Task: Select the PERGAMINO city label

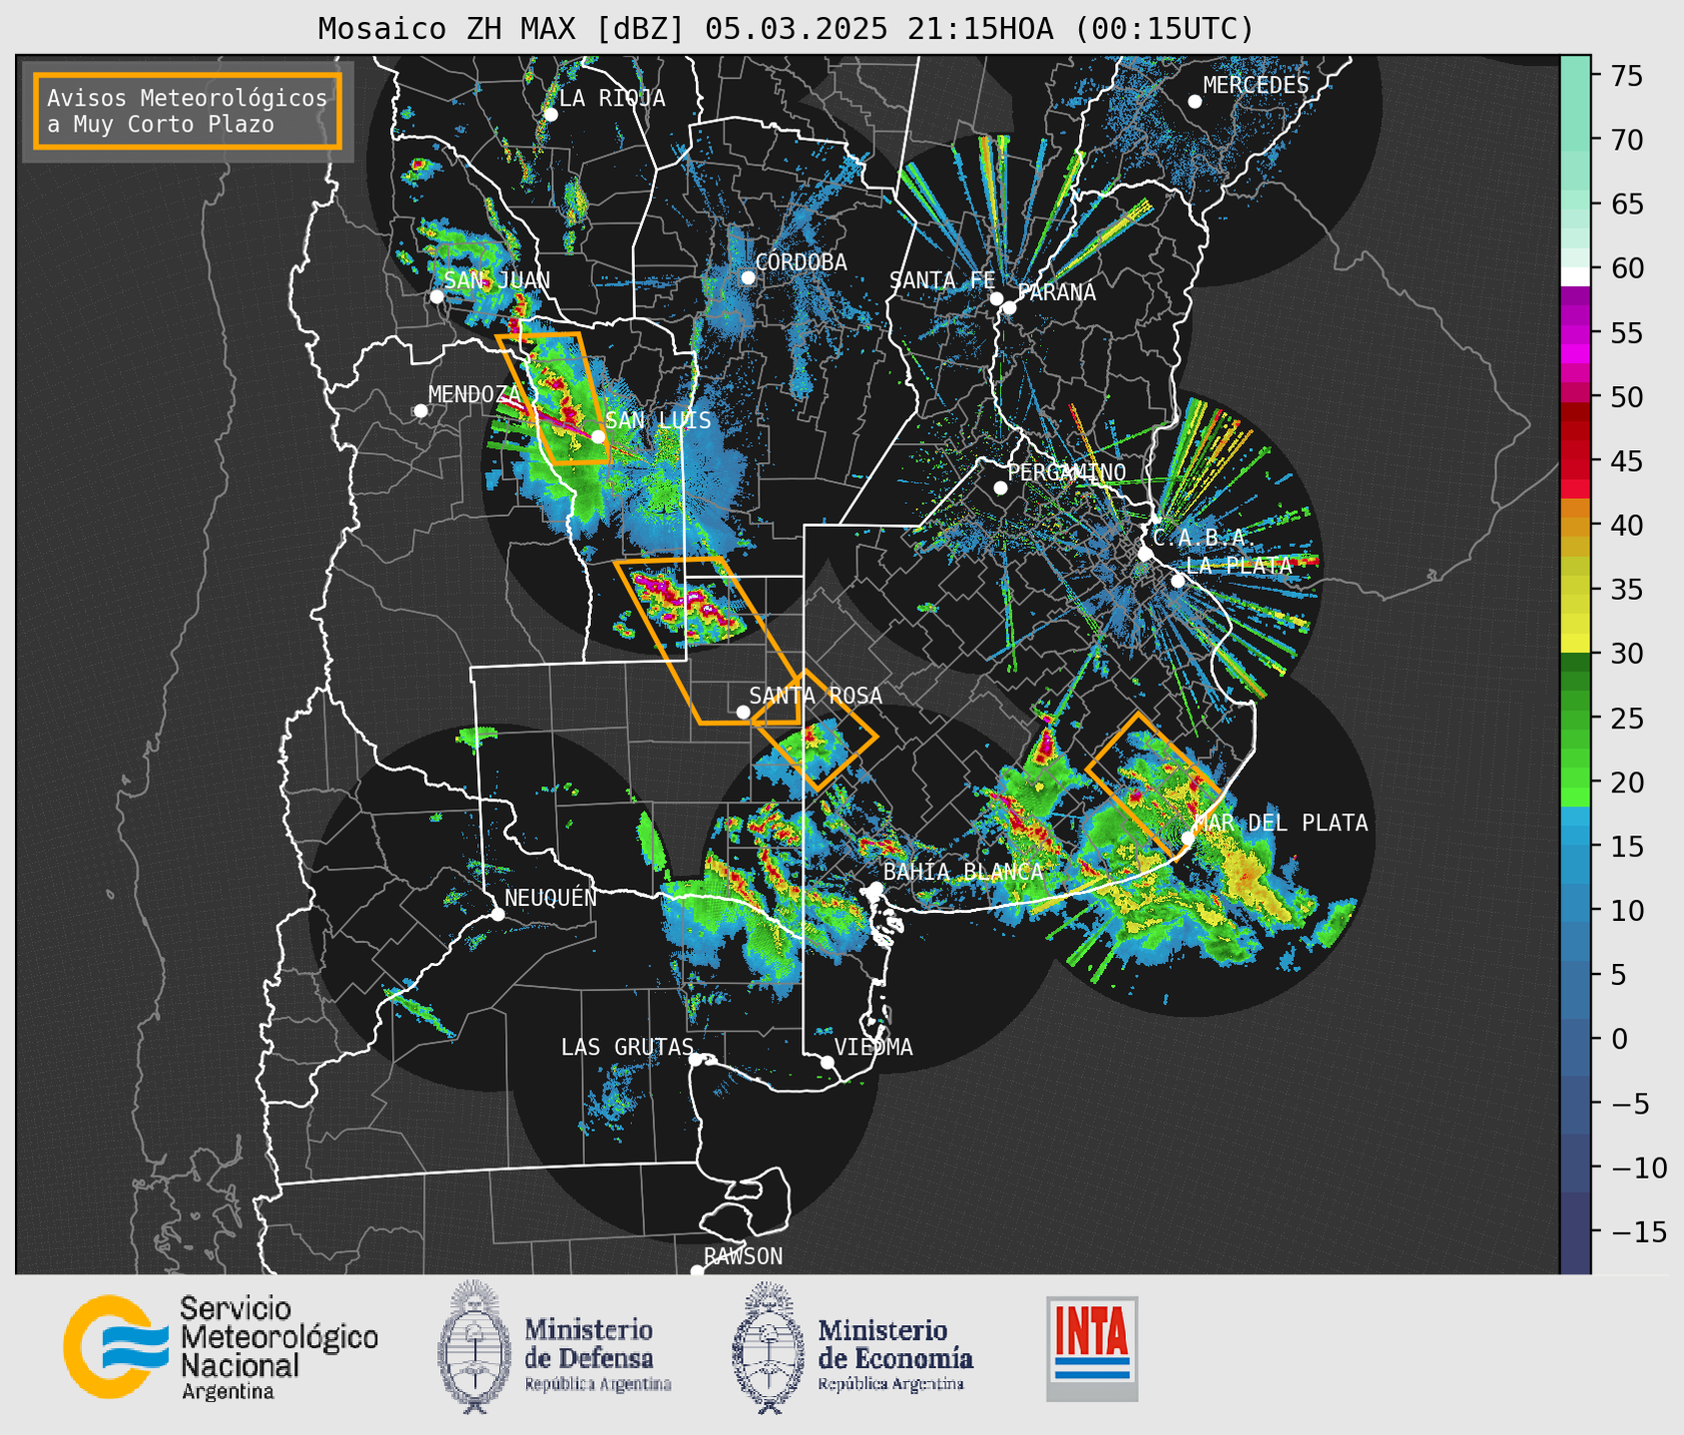Action: coord(1066,472)
